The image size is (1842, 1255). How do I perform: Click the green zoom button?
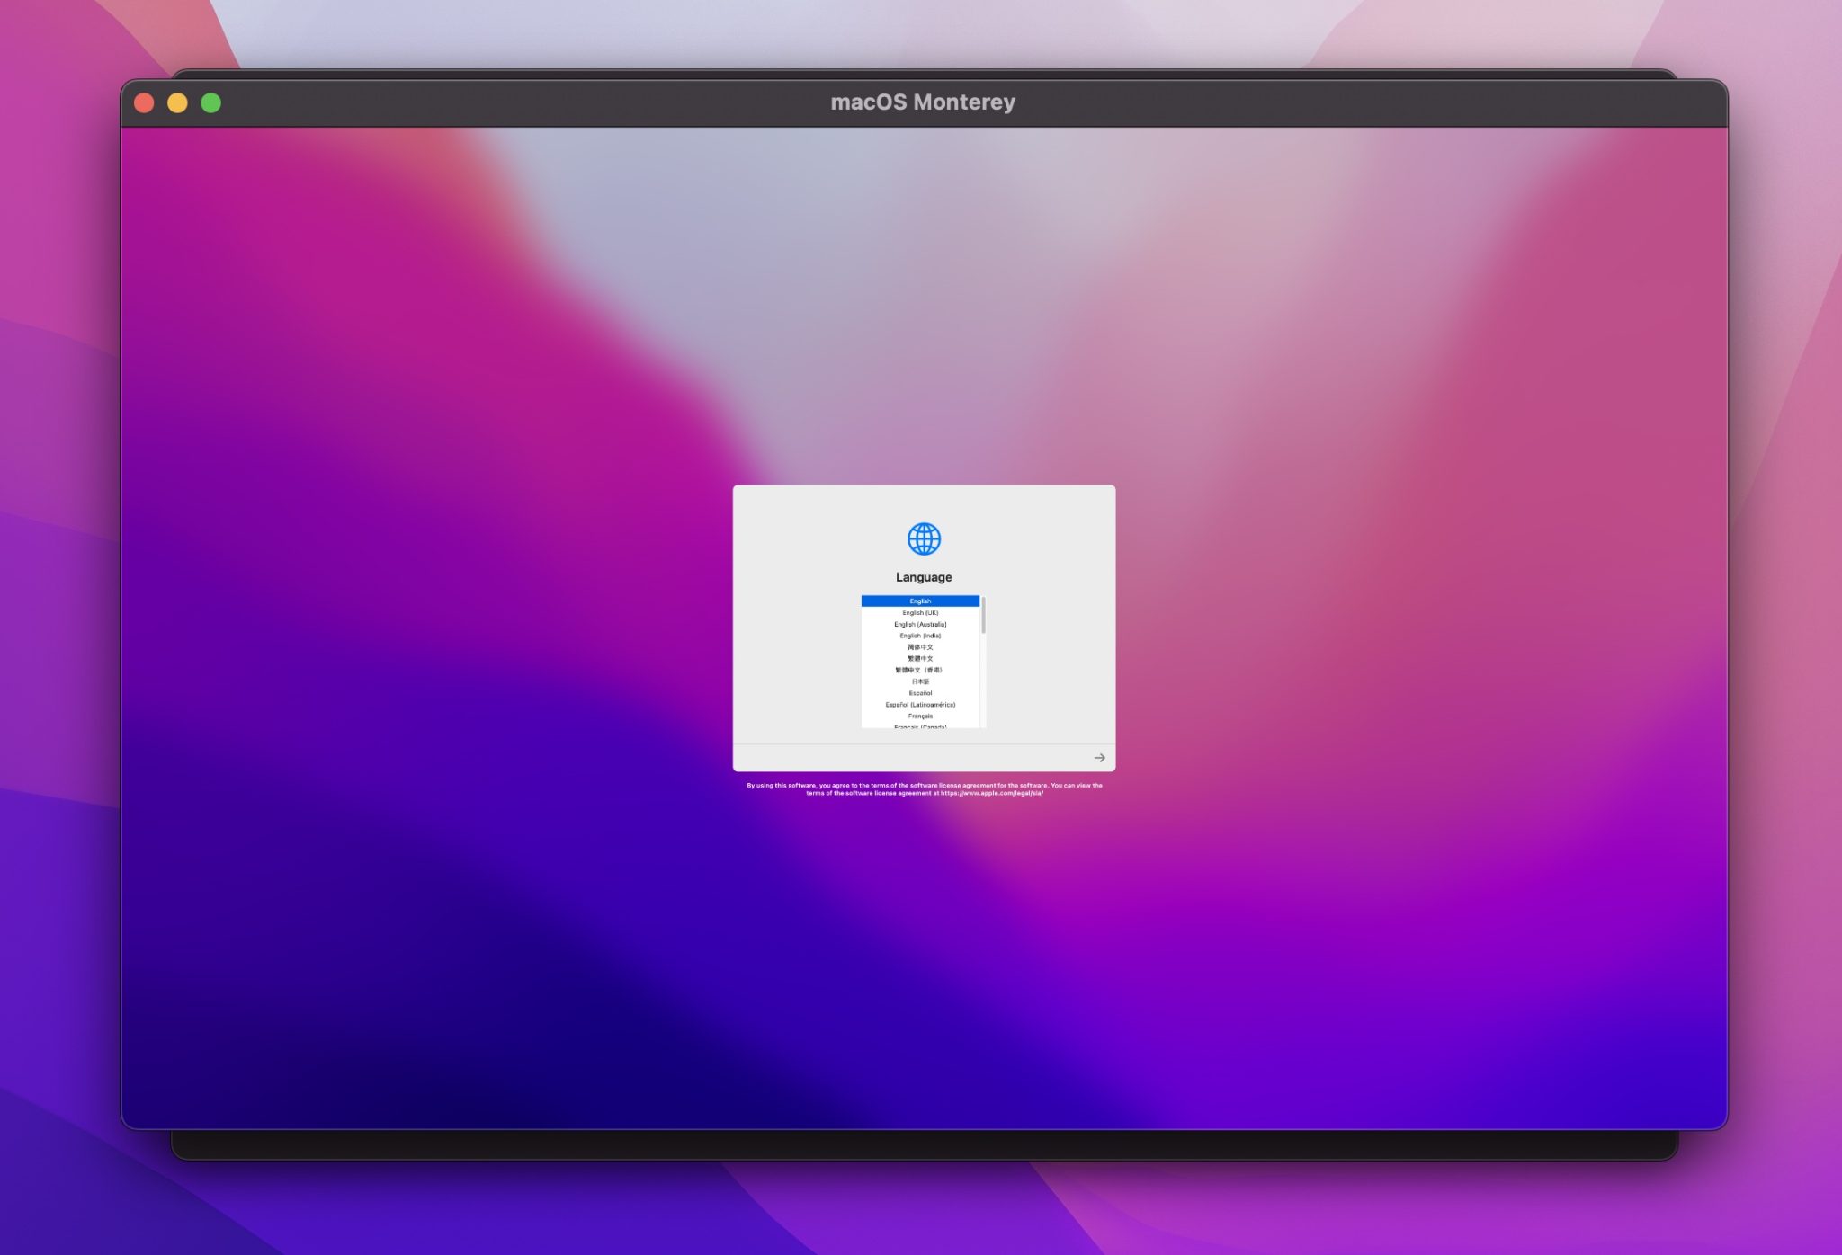coord(210,102)
